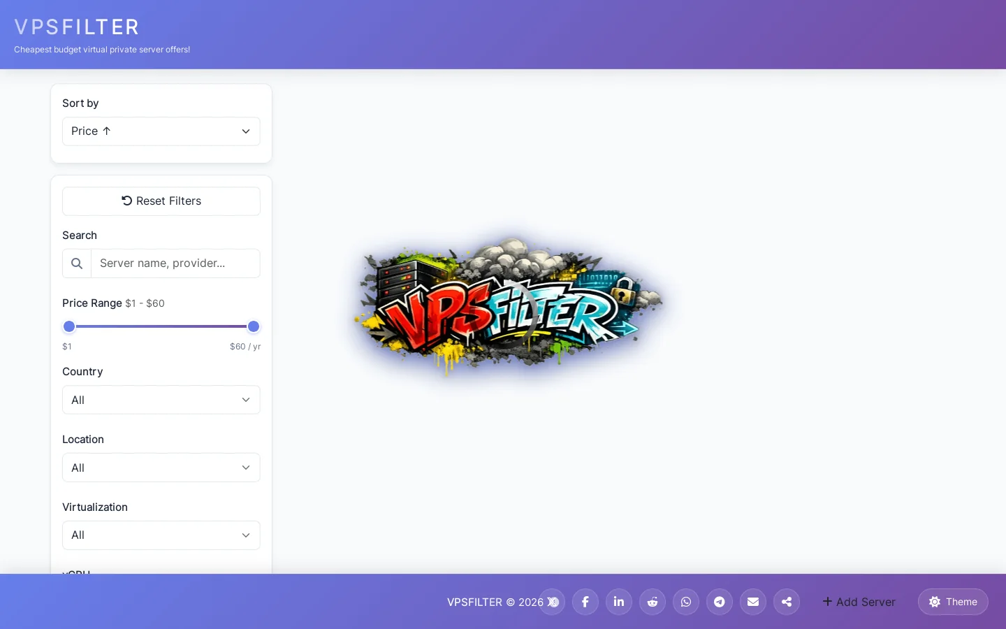Screen dimensions: 1006x629
Task: Open the Country dropdown
Action: [161, 400]
